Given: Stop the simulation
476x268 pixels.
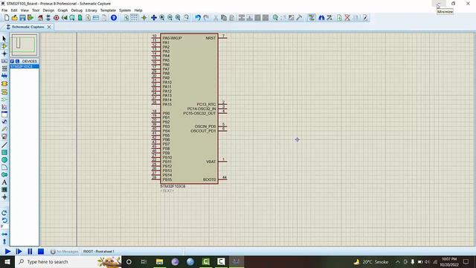Looking at the screenshot, I should tap(41, 252).
